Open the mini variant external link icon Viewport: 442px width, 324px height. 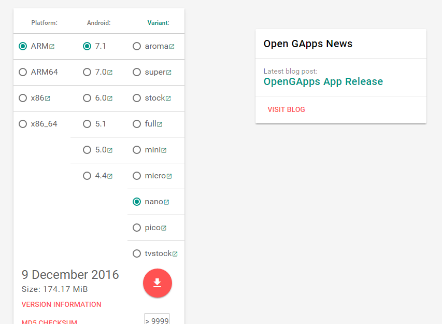coord(164,150)
